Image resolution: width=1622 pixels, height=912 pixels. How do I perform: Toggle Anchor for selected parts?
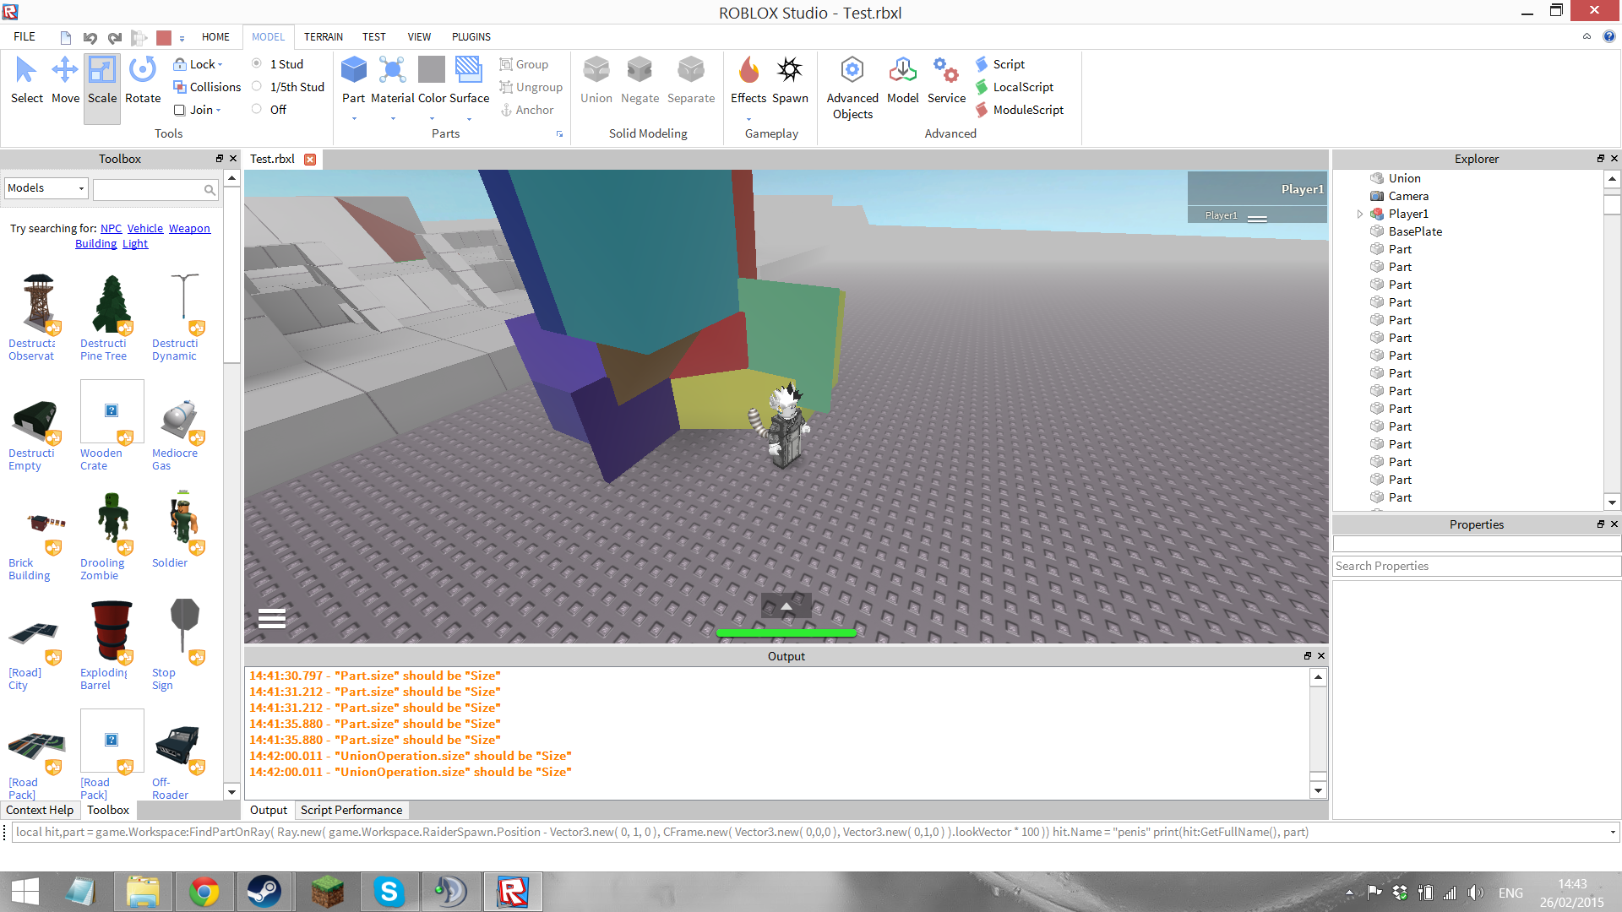pos(527,110)
